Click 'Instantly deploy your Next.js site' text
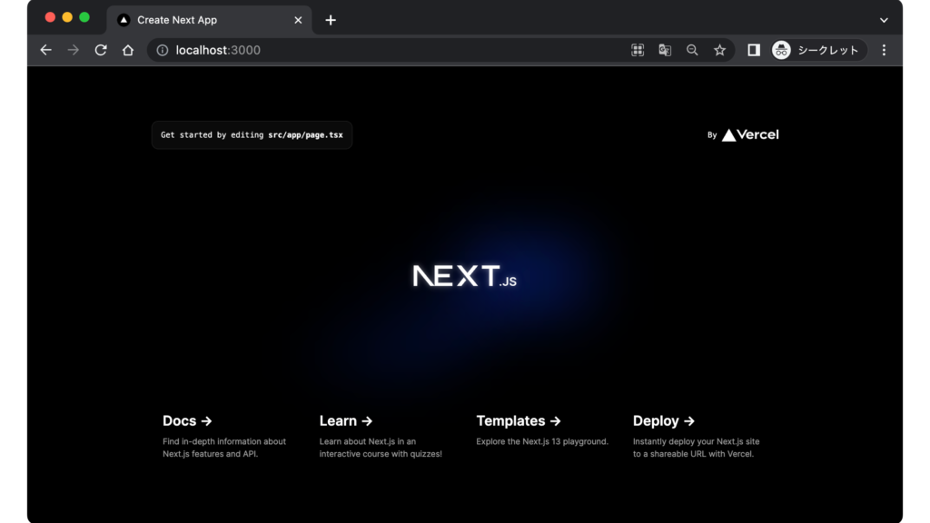Image resolution: width=930 pixels, height=523 pixels. tap(697, 441)
